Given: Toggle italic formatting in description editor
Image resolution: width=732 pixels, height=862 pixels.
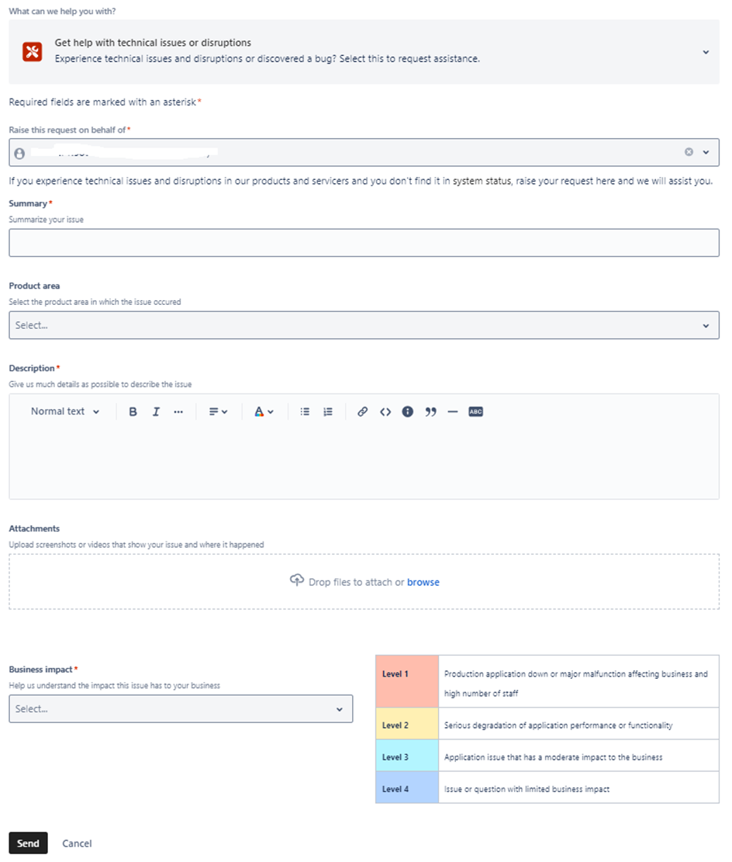Looking at the screenshot, I should 156,412.
